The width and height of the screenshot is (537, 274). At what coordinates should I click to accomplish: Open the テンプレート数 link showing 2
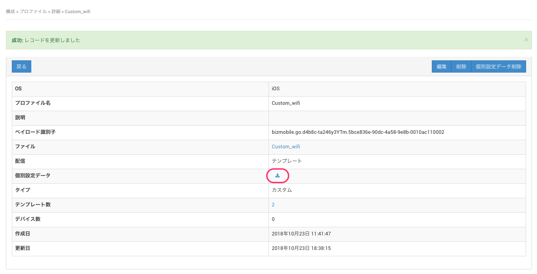(x=273, y=205)
